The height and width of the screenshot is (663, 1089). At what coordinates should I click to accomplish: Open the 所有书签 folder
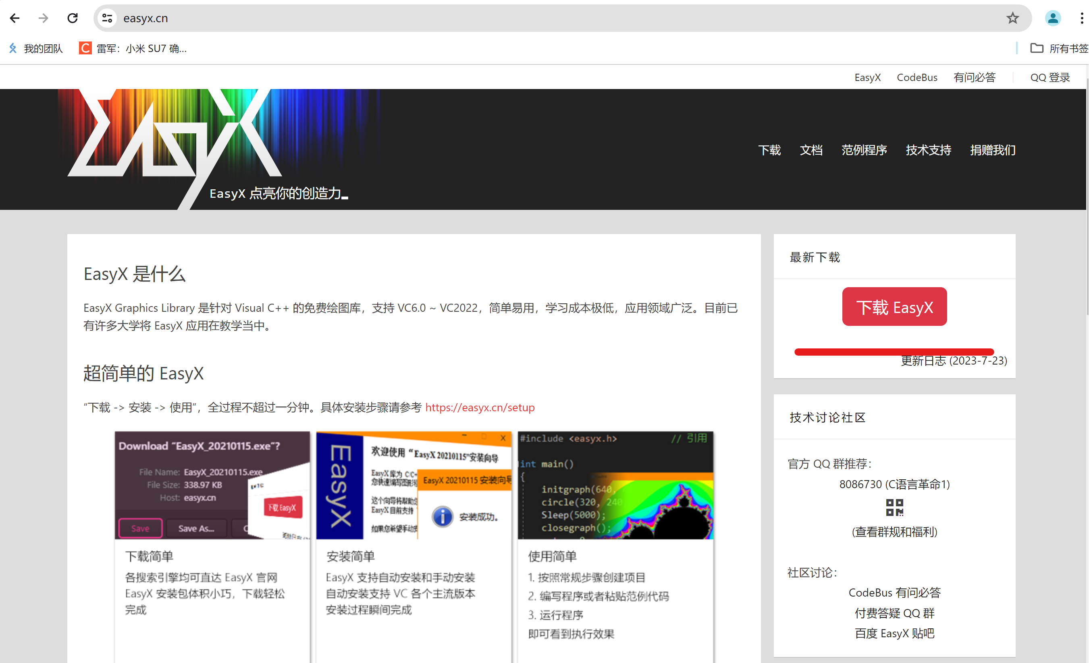tap(1059, 49)
